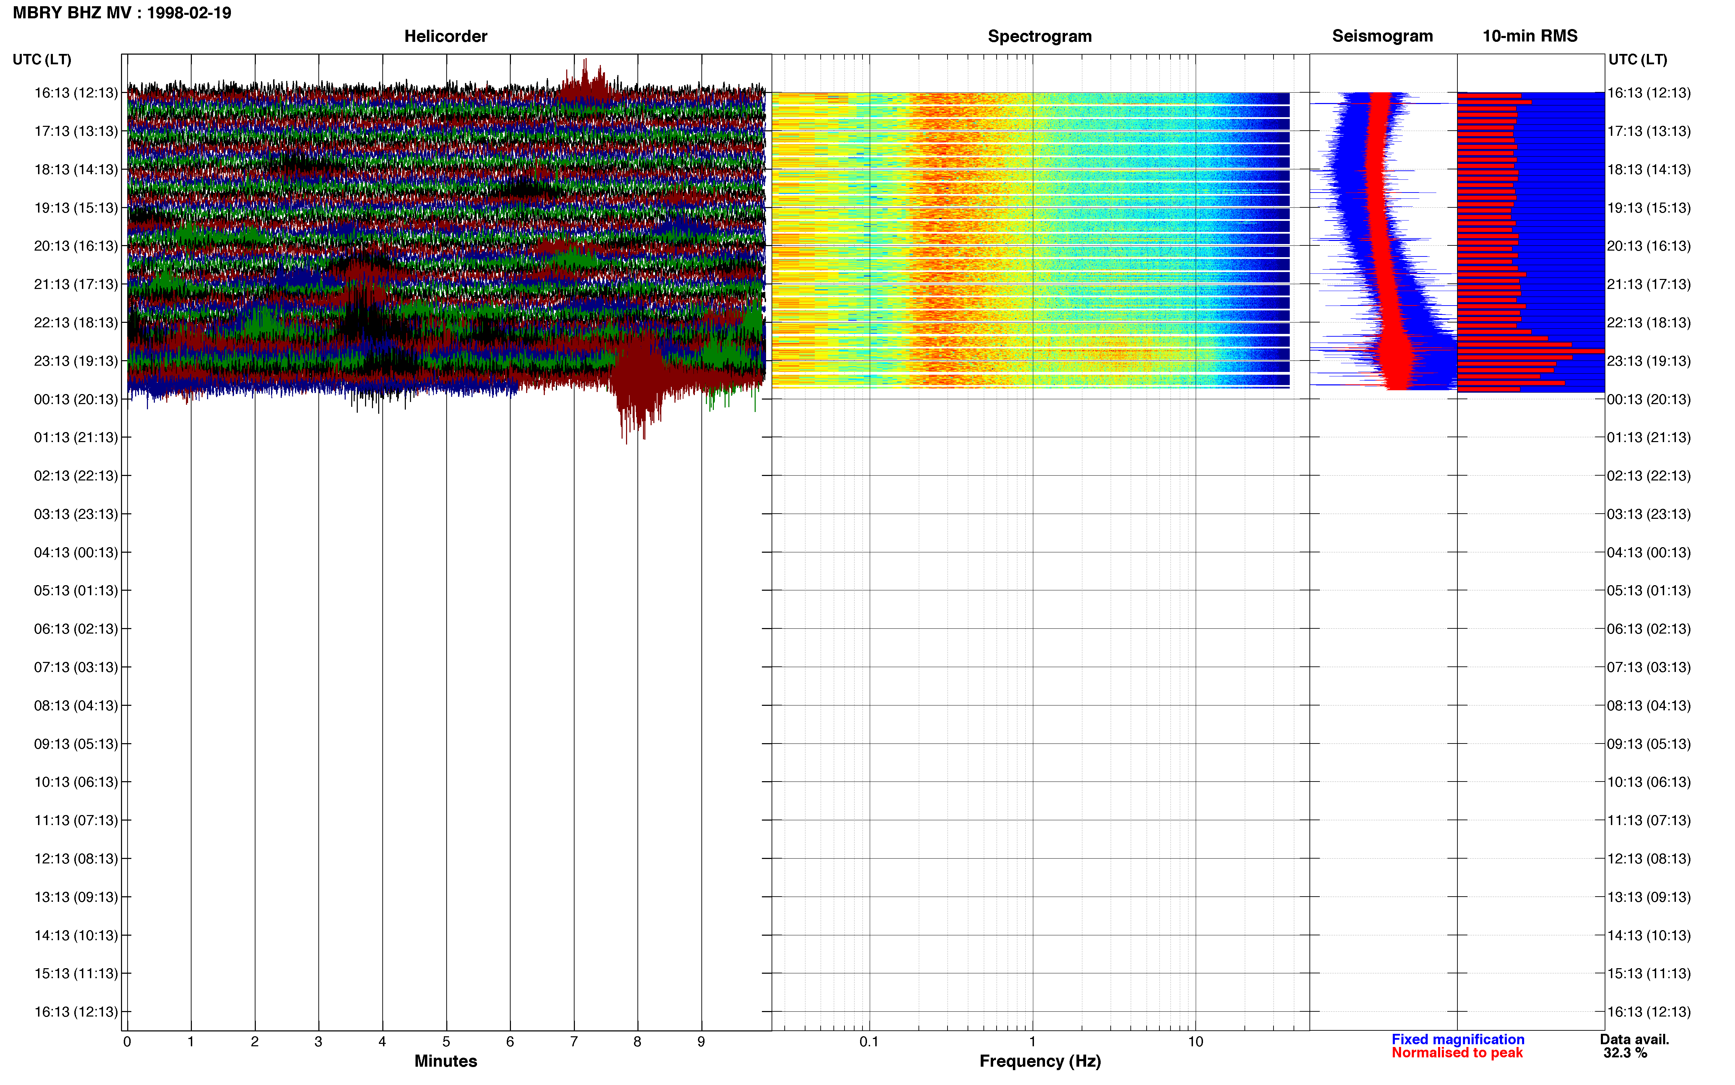Click the 'Minutes' axis title
1735x1085 pixels.
[446, 1061]
